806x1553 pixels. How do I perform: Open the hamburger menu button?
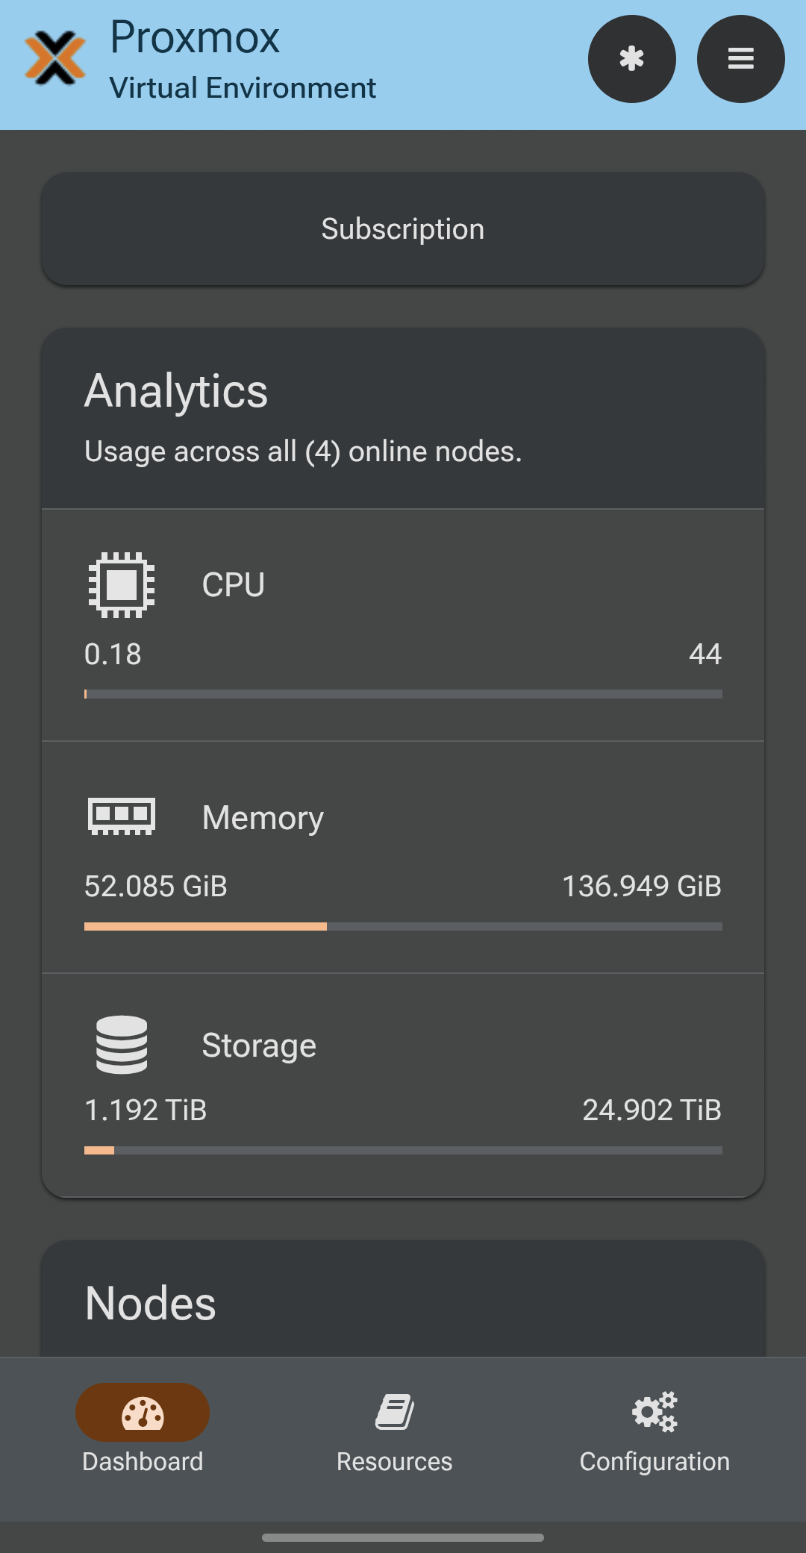(x=740, y=59)
